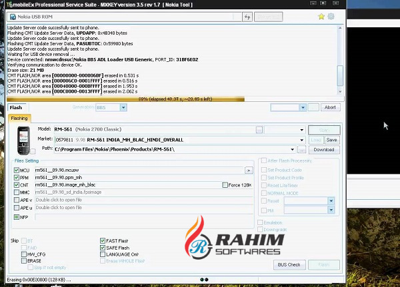This screenshot has width=400, height=287.
Task: Enable the APE v checkbox
Action: [17, 200]
